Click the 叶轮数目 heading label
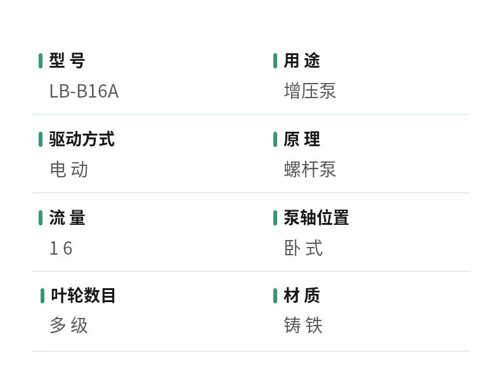This screenshot has width=501, height=380. pos(84,296)
